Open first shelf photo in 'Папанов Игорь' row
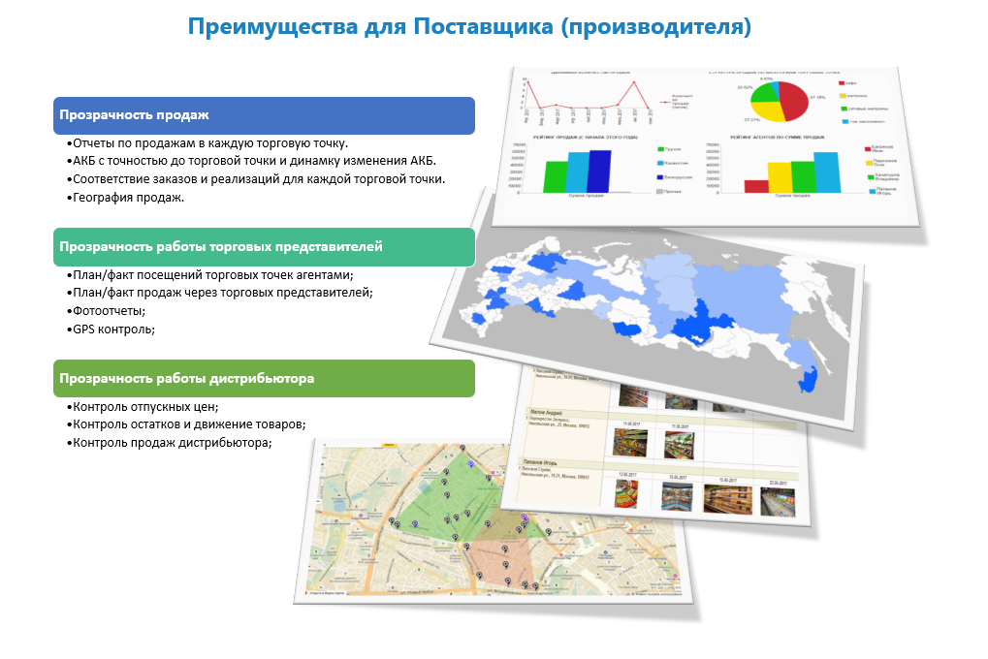Image resolution: width=988 pixels, height=659 pixels. pyautogui.click(x=626, y=494)
